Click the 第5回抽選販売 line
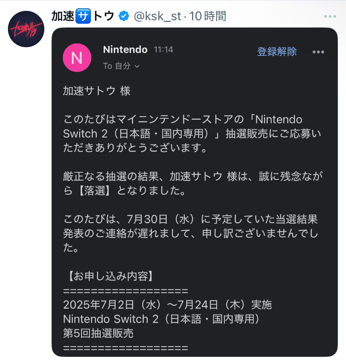 [x=98, y=333]
